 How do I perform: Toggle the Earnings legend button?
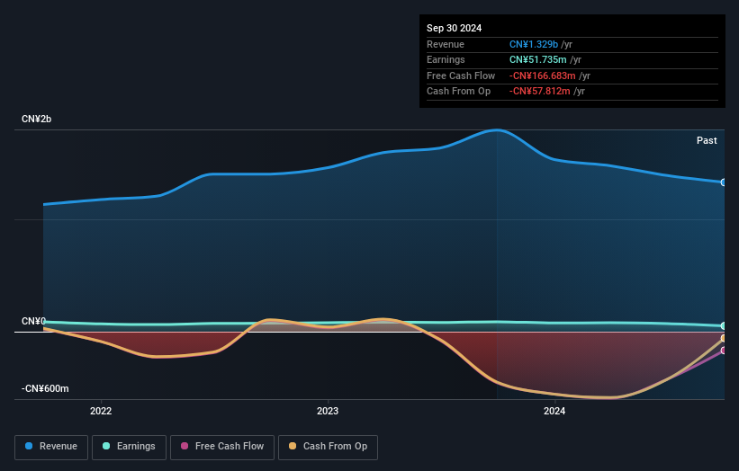point(129,447)
